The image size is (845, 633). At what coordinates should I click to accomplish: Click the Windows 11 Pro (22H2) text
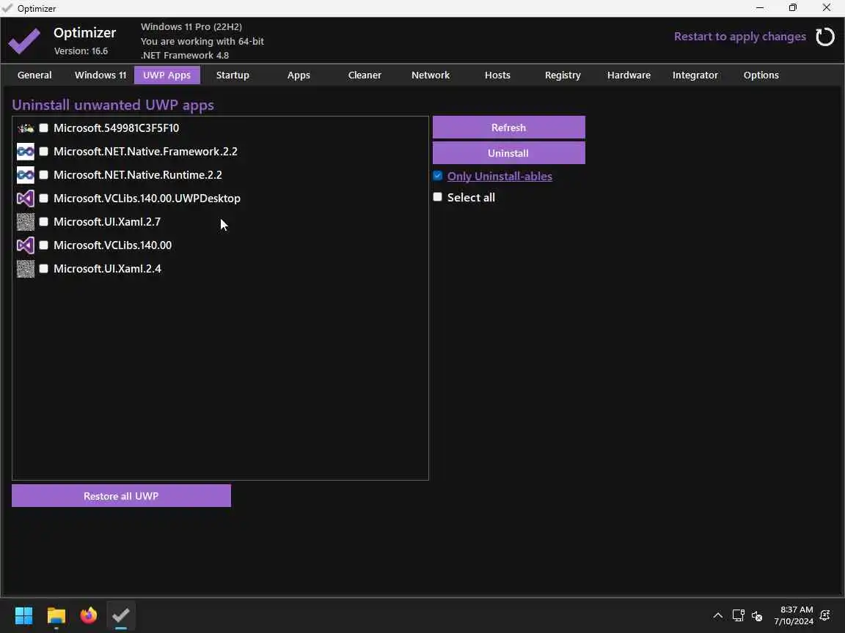coord(191,27)
